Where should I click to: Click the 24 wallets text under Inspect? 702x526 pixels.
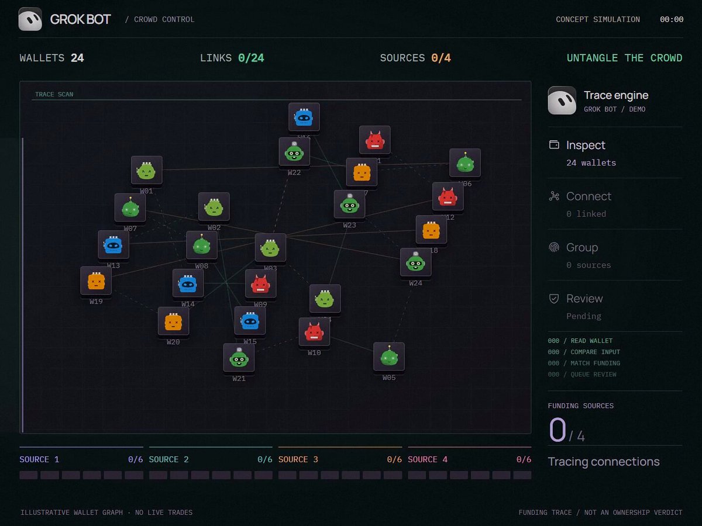click(x=591, y=163)
